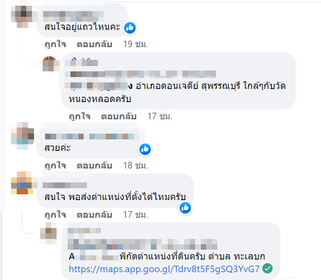321x280 pixels.
Task: Reply to the สวยค่ะ comment via ตอบกลับ
Action: click(x=94, y=166)
